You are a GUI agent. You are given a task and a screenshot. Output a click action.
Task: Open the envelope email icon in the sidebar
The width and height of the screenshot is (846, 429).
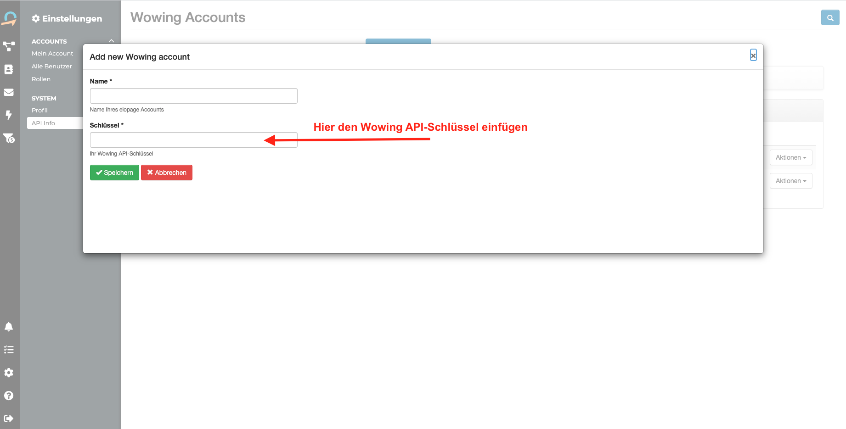tap(9, 92)
